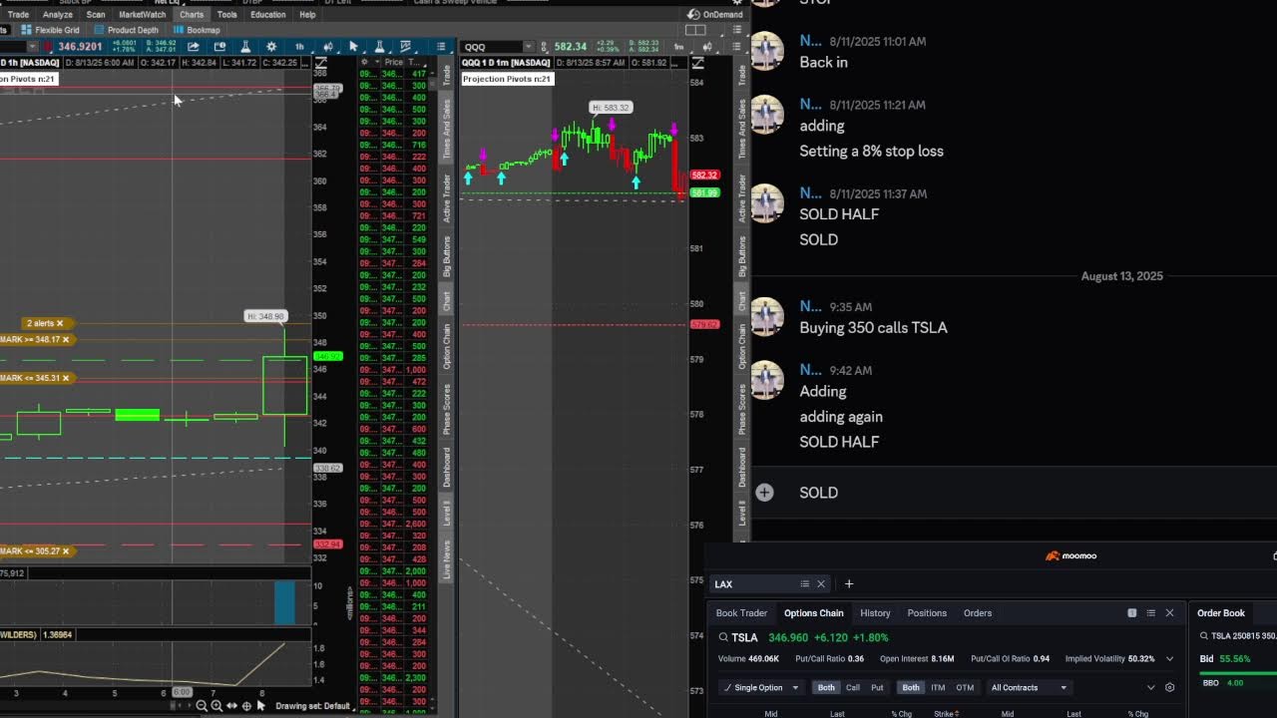Open the Flexible Grid view
This screenshot has height=718, width=1277.
click(51, 30)
